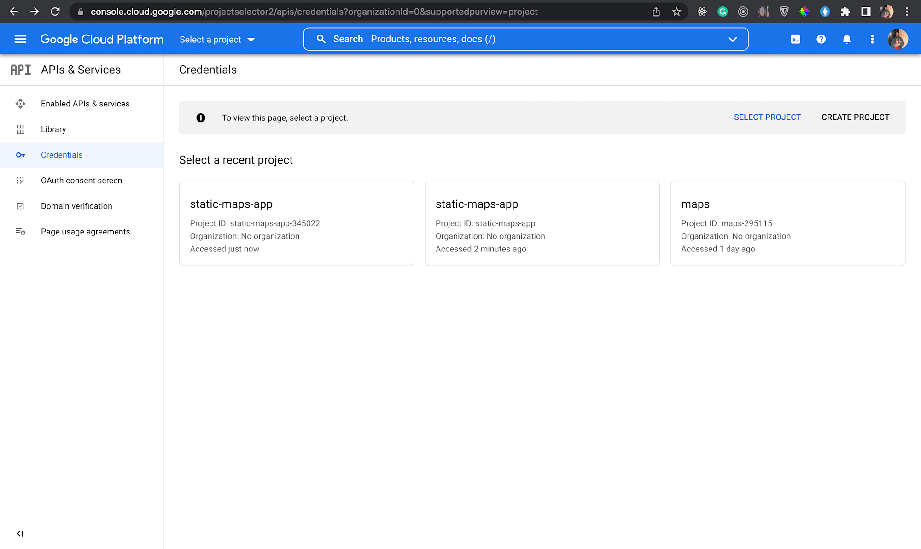
Task: Open Domain verification
Action: [x=82, y=206]
